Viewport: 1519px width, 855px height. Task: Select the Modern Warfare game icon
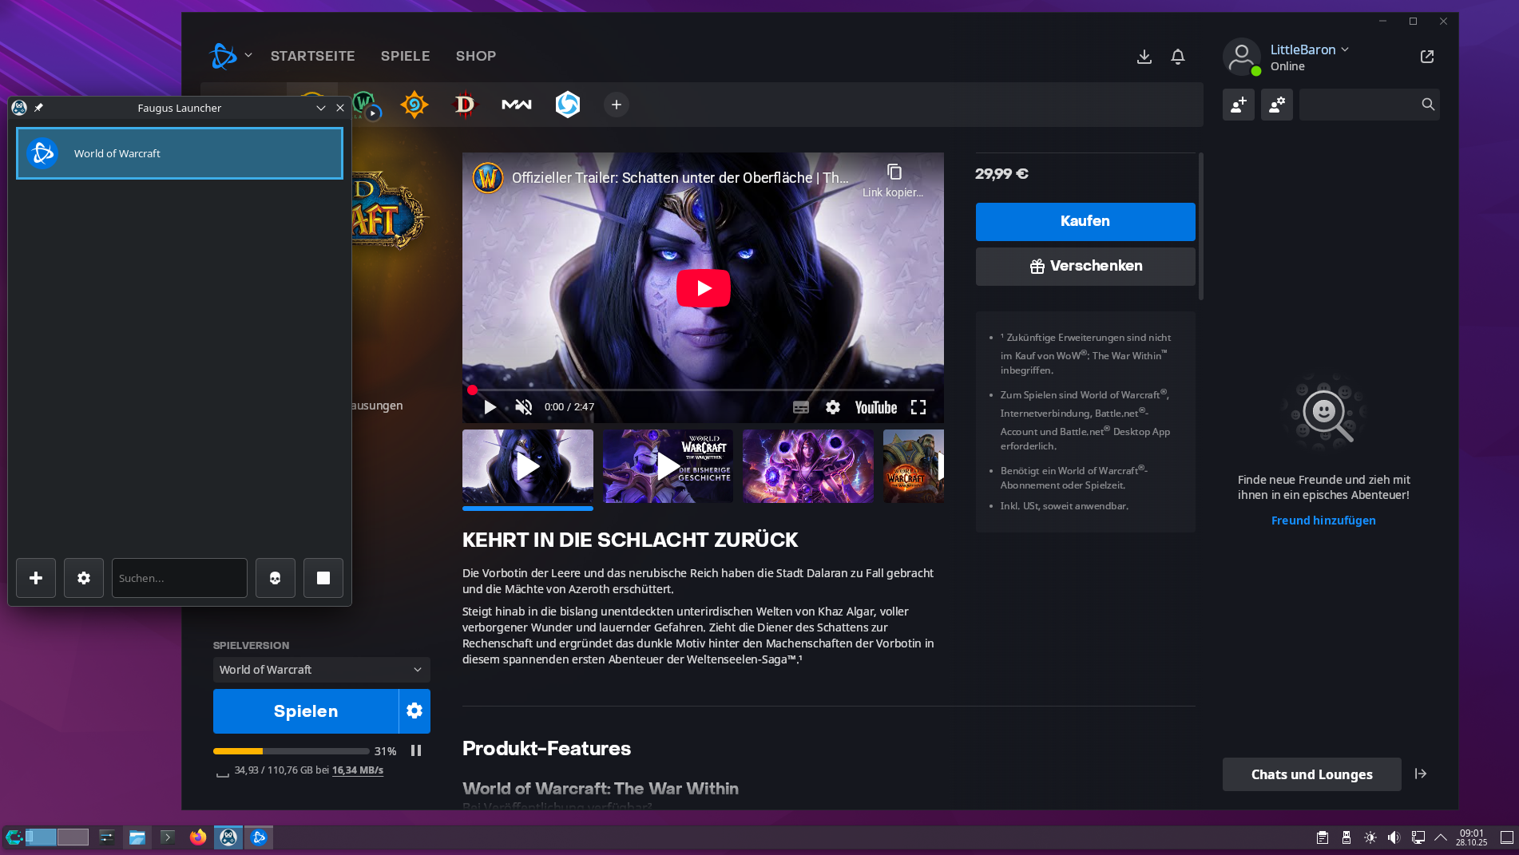tap(516, 105)
